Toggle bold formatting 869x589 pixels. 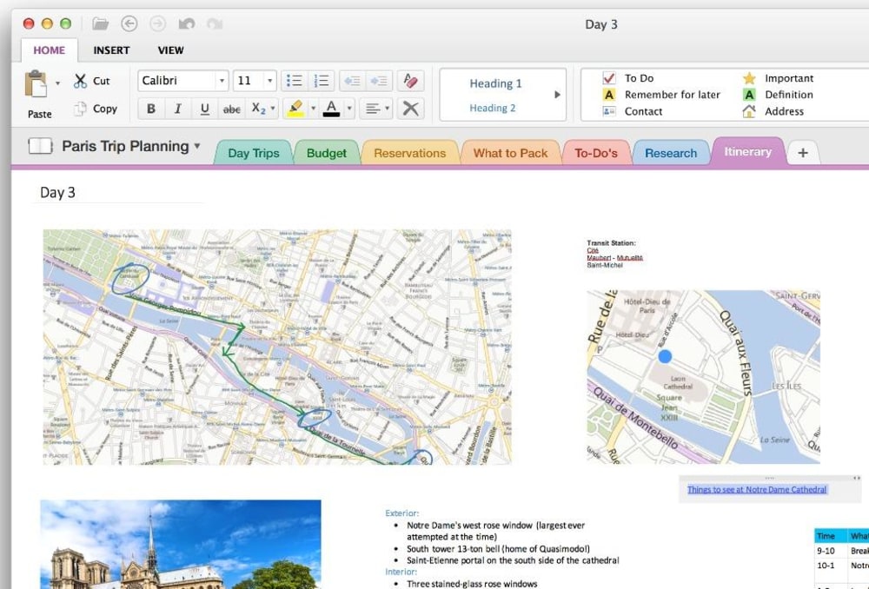tap(151, 109)
